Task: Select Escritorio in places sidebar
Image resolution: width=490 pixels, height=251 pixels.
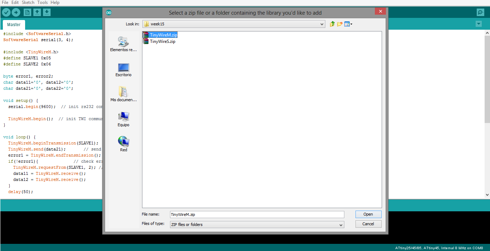Action: tap(123, 70)
